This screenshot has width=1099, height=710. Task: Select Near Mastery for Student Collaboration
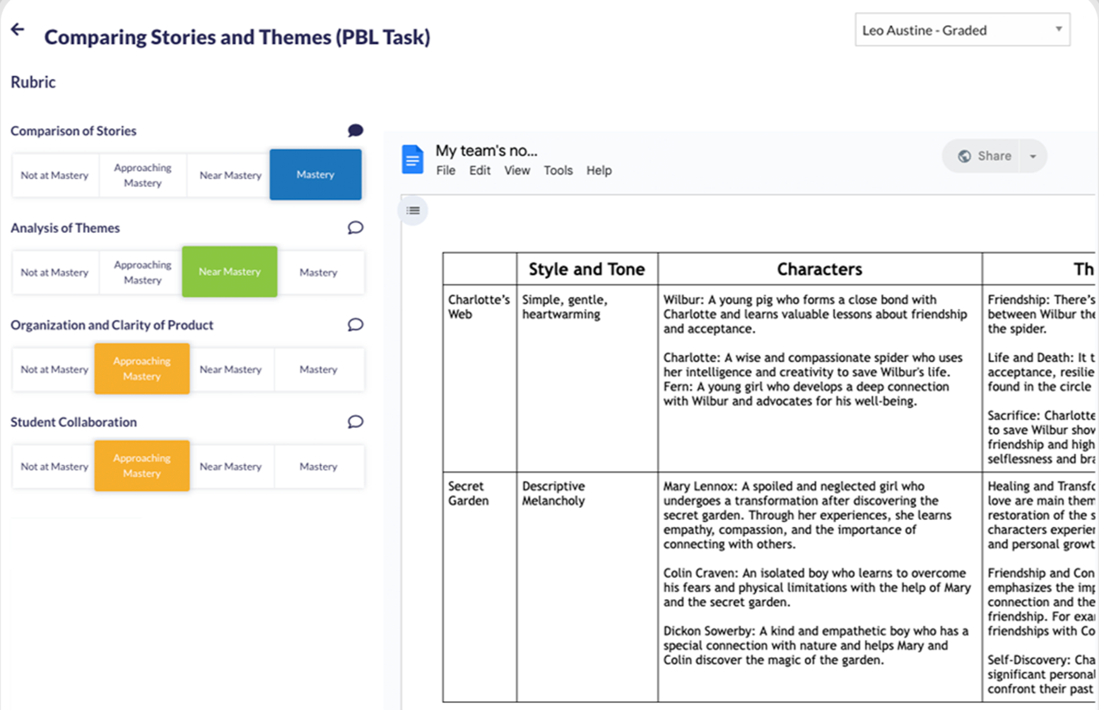230,467
